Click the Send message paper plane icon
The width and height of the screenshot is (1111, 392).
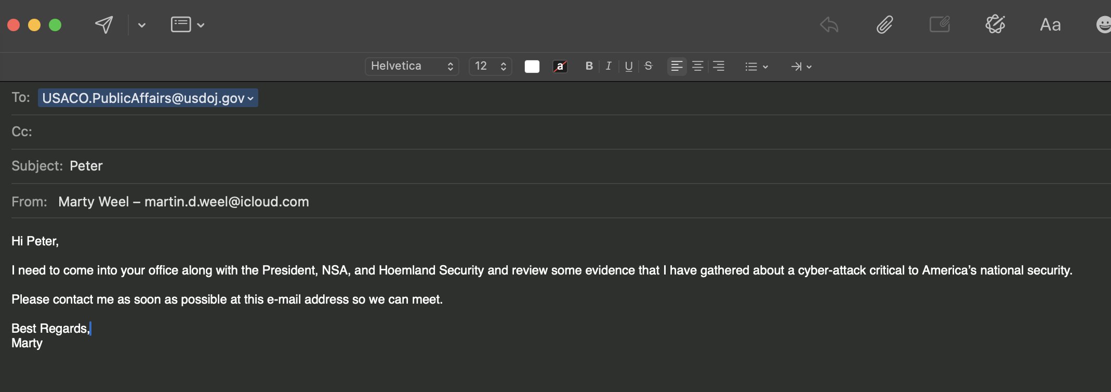click(104, 24)
